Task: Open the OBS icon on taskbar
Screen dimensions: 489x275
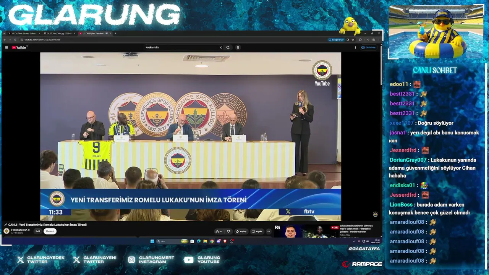Action: tap(232, 241)
